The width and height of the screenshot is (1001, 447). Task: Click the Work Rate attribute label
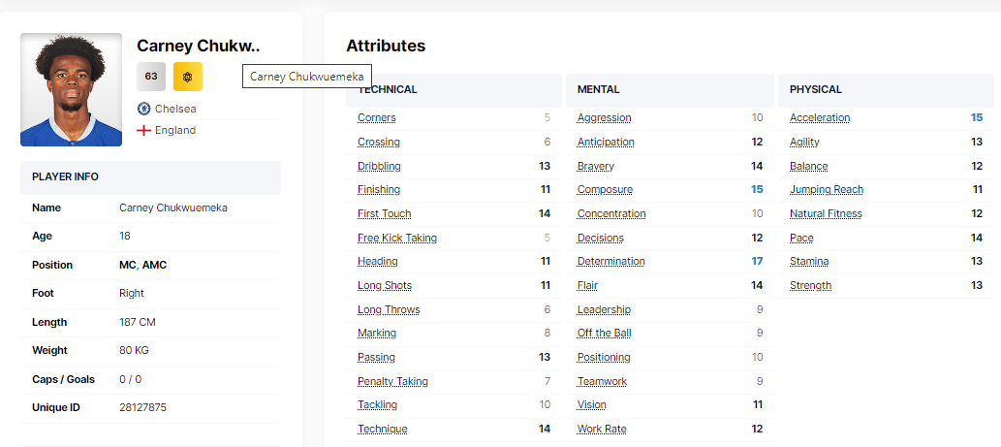(602, 429)
